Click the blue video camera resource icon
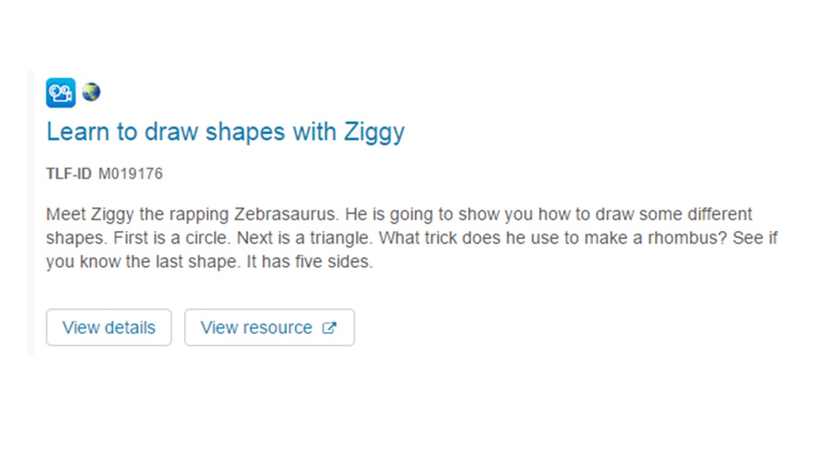 coord(60,93)
